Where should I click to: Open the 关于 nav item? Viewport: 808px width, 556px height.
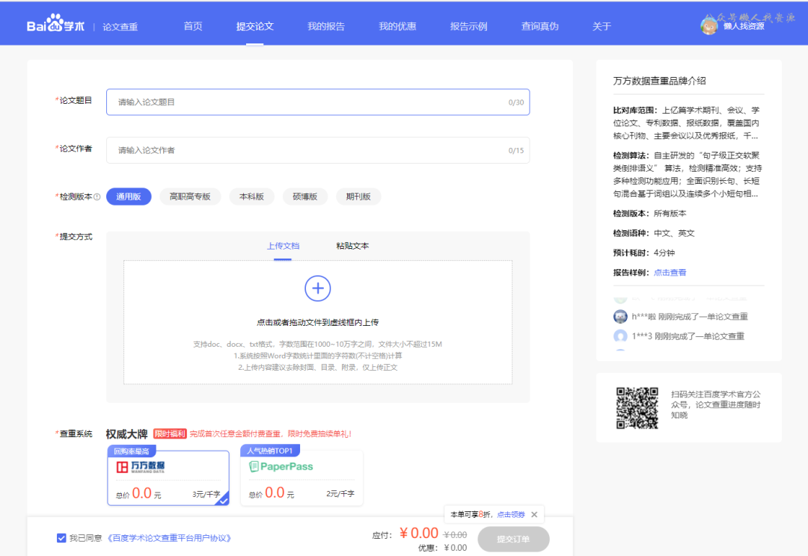(602, 26)
